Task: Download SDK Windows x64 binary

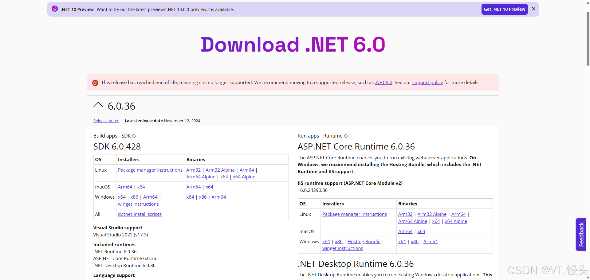Action: [x=190, y=197]
